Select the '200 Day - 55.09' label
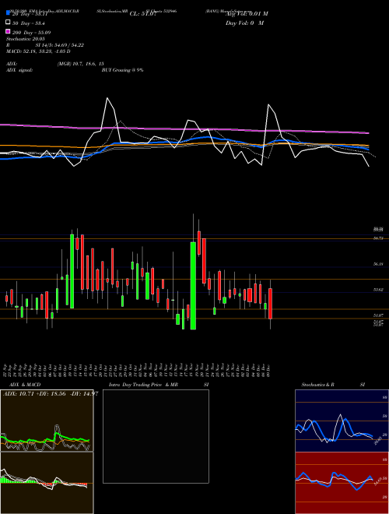The height and width of the screenshot is (514, 389). (x=31, y=33)
